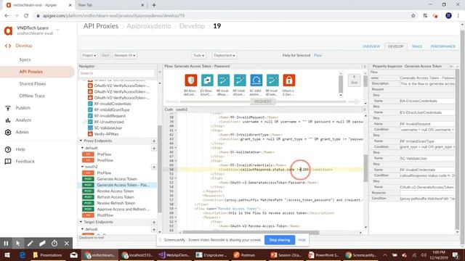Open the Screencastify timer tool
This screenshot has width=465, height=261.
point(54,244)
